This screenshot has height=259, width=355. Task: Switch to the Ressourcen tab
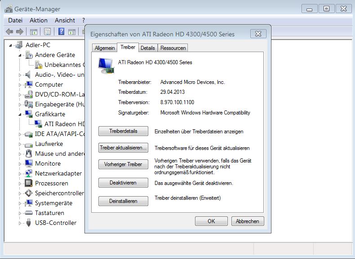point(173,48)
